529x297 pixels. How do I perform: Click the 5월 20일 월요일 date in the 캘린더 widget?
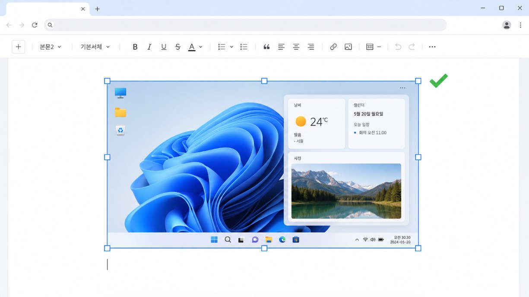click(x=368, y=114)
